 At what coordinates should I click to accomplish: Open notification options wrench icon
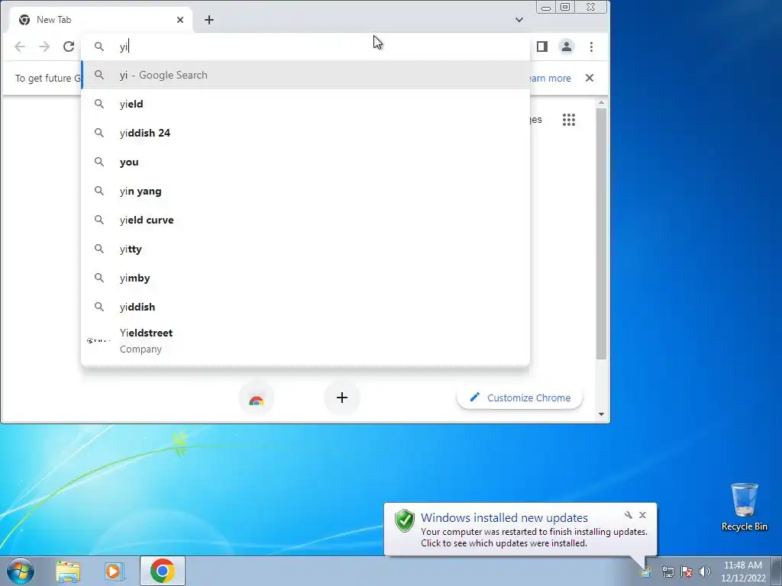(629, 515)
